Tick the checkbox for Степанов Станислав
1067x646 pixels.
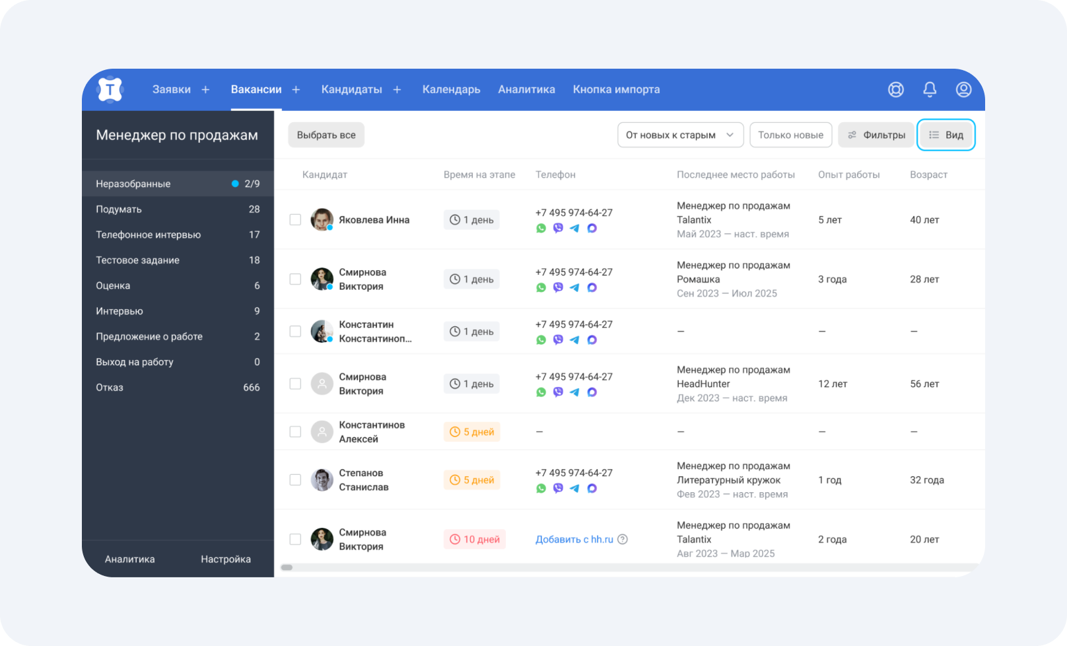[x=295, y=480]
